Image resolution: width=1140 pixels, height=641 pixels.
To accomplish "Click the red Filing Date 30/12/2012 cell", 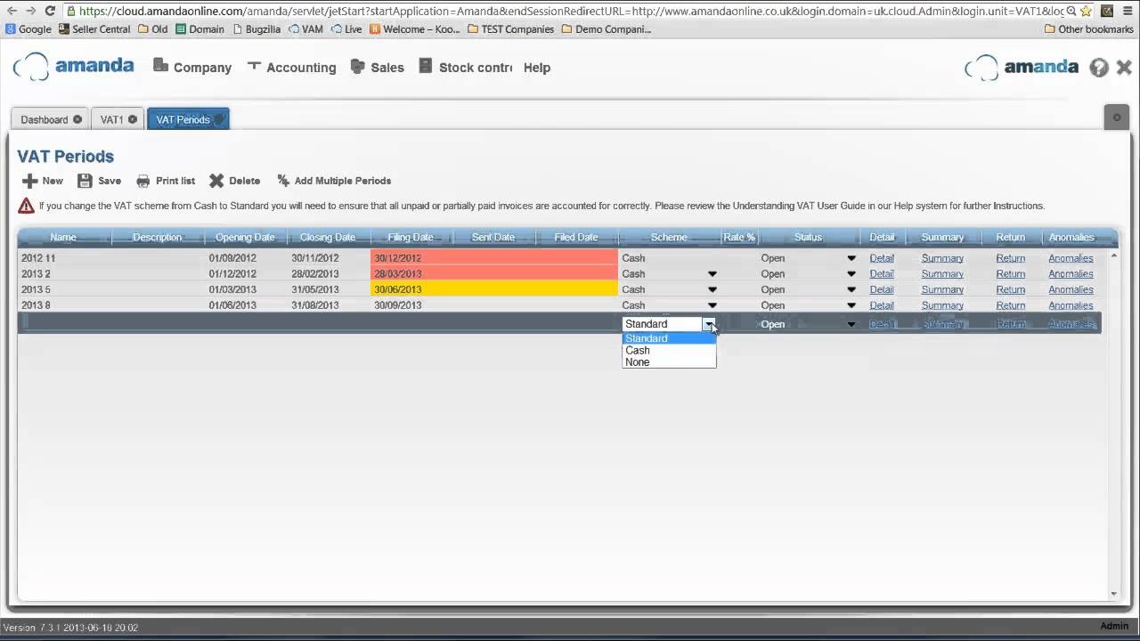I will pos(411,258).
